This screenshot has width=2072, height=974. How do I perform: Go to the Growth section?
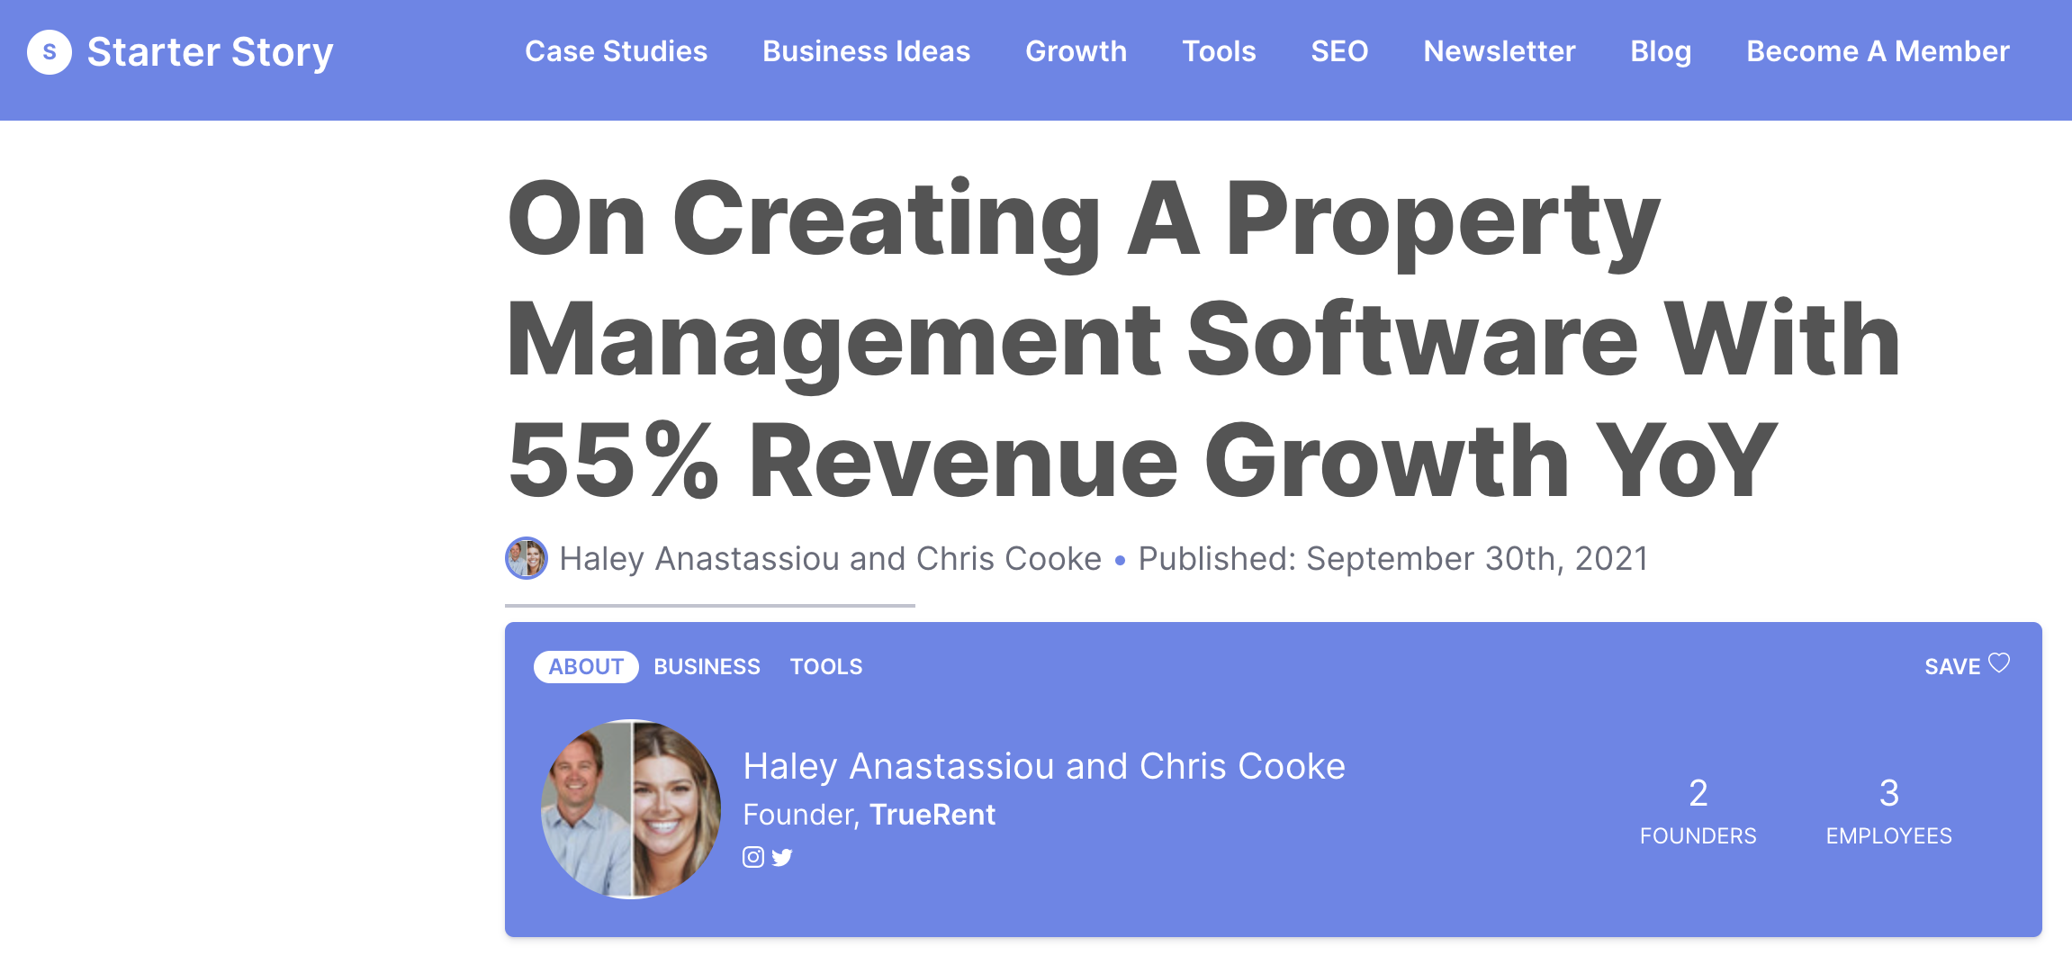[x=1076, y=51]
